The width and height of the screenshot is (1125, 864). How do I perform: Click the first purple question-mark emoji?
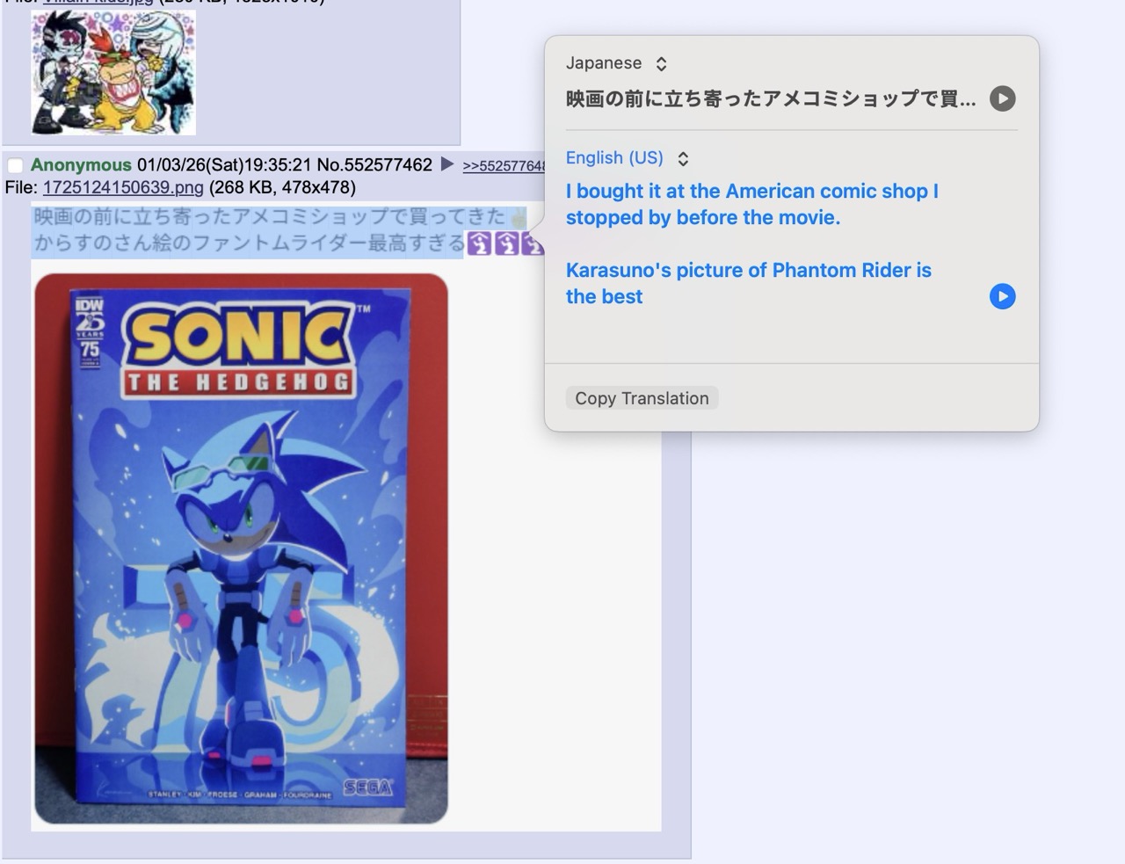click(479, 243)
